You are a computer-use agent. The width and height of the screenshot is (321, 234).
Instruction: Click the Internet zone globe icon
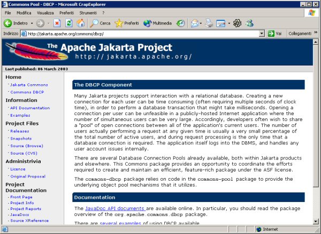tap(259, 229)
